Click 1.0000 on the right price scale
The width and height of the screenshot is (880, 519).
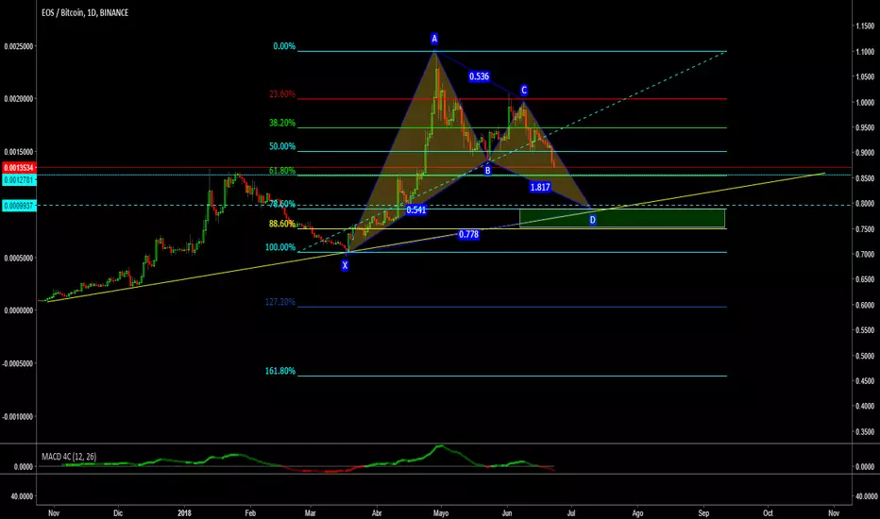pyautogui.click(x=865, y=103)
